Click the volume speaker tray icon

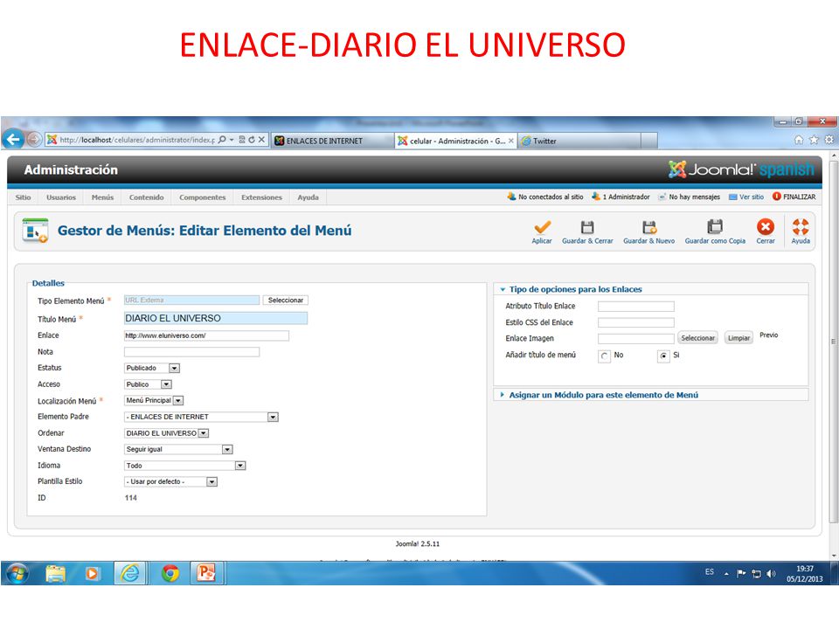pos(771,574)
